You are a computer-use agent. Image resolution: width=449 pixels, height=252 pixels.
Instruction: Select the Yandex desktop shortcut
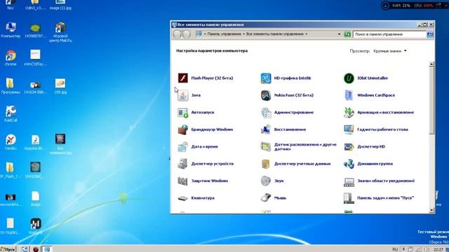click(11, 142)
